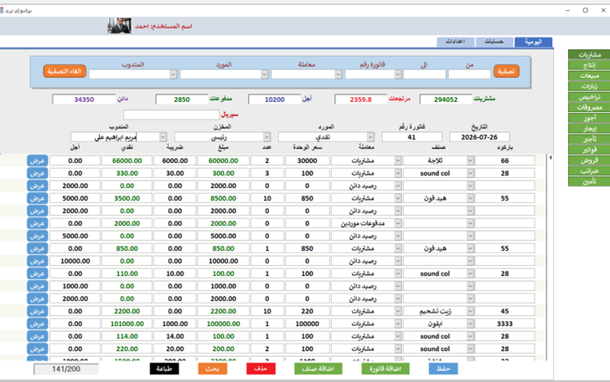Click cash cell 101000.00
Screen dimensions: 610x382
[127, 323]
